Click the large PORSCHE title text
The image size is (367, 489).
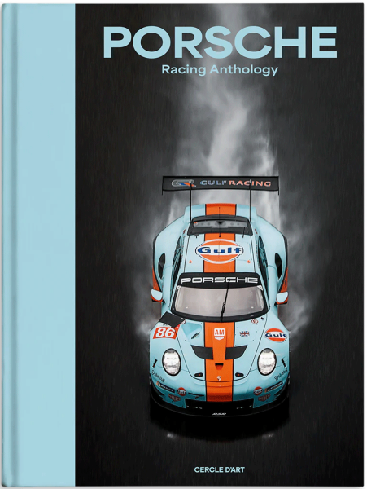tap(220, 42)
